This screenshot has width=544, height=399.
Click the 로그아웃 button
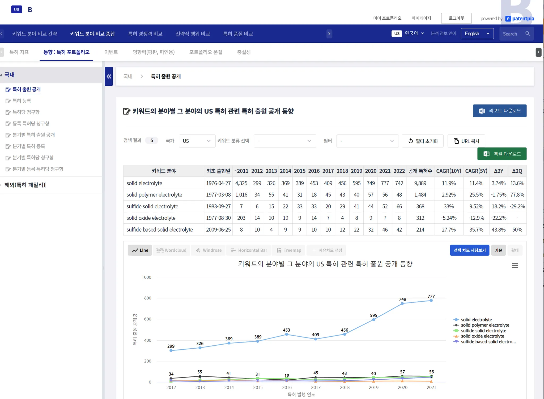tap(456, 18)
